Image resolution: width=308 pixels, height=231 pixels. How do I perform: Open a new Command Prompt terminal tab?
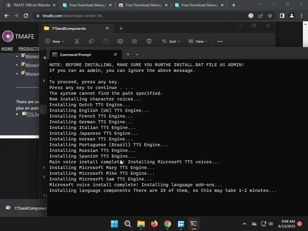click(128, 54)
